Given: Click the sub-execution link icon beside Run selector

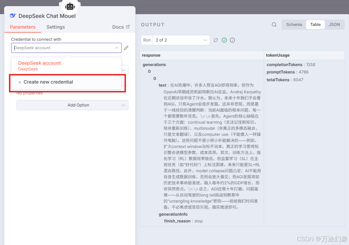Looking at the screenshot, I should (216, 40).
